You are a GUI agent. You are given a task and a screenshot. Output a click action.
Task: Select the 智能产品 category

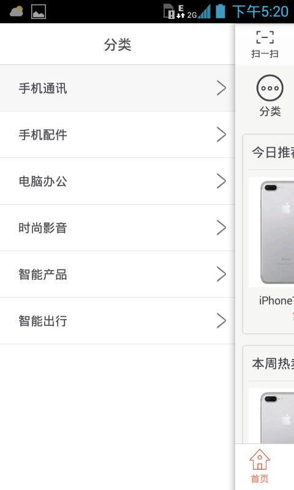click(118, 274)
